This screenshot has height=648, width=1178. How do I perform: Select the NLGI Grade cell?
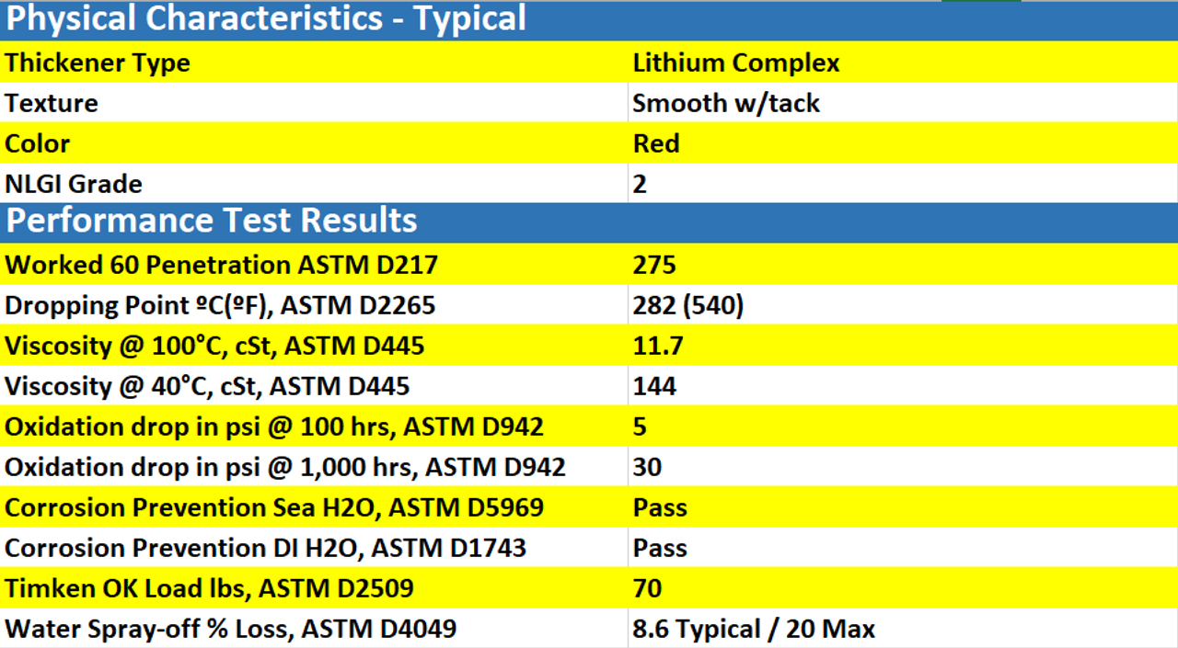pyautogui.click(x=74, y=184)
